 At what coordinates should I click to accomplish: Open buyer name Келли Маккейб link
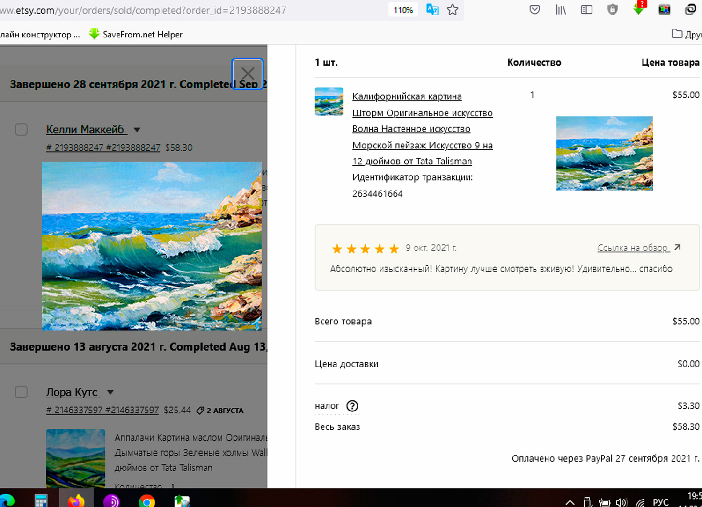[85, 129]
